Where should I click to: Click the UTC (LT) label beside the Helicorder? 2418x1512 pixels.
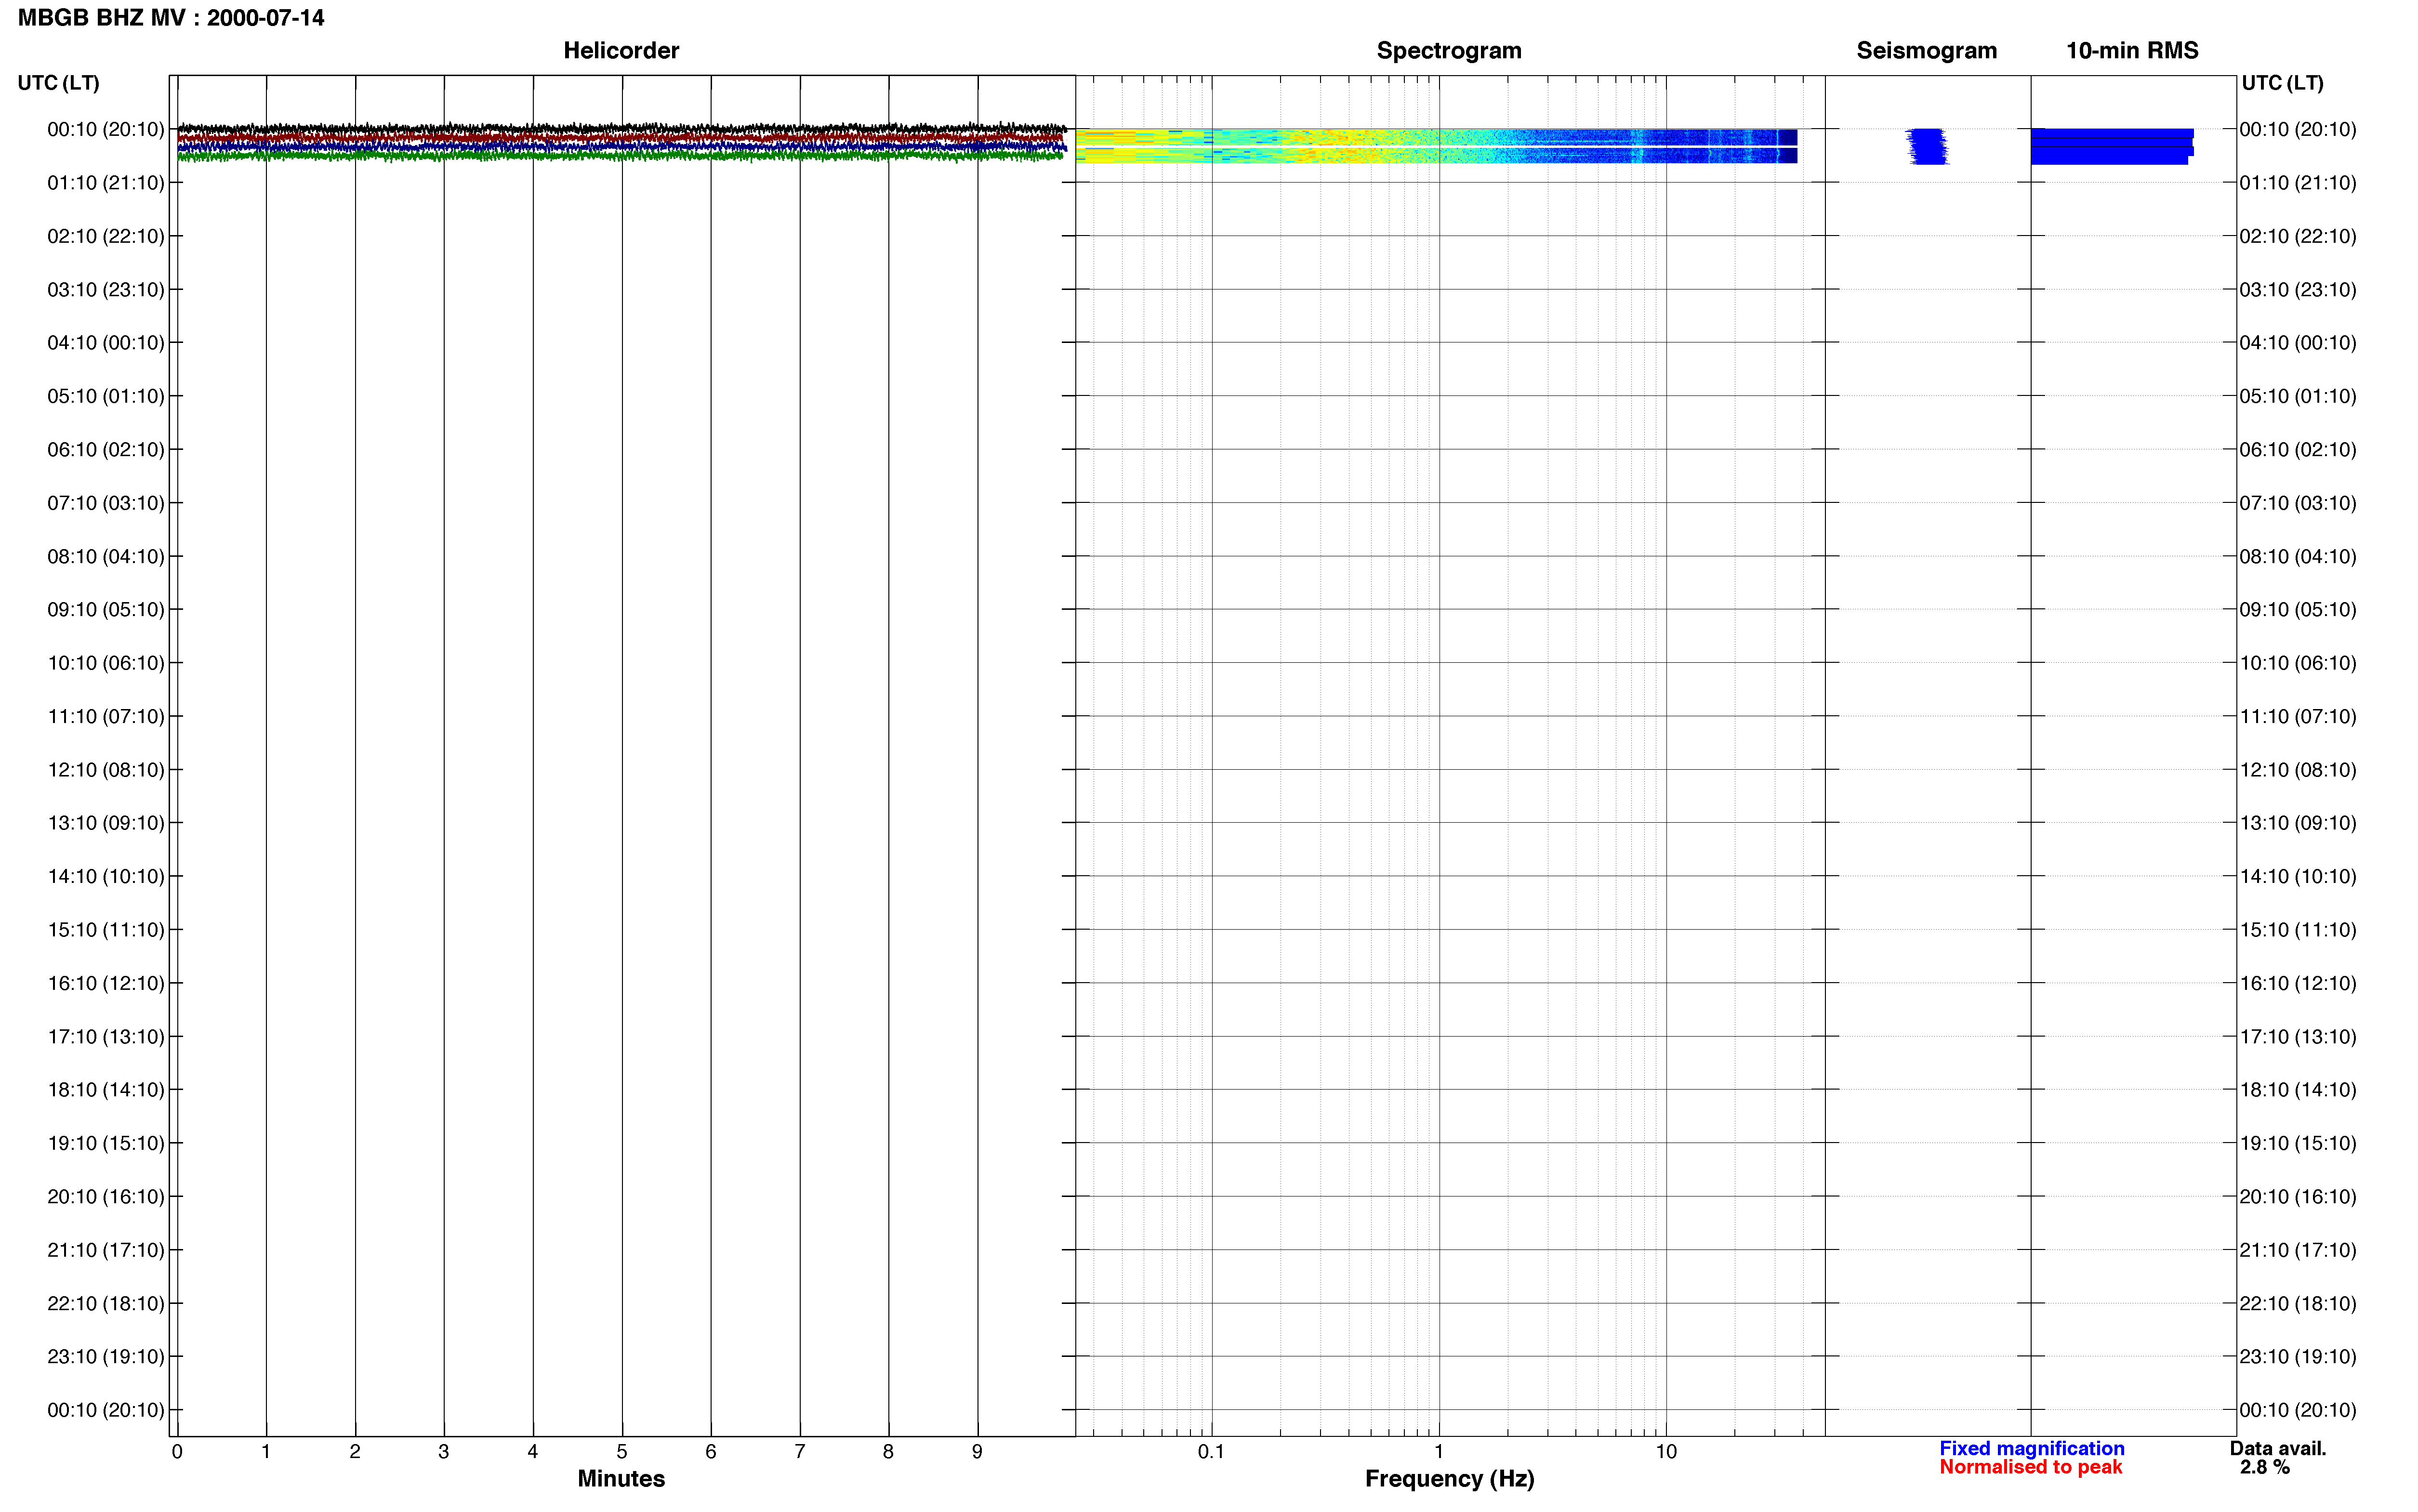click(x=58, y=83)
